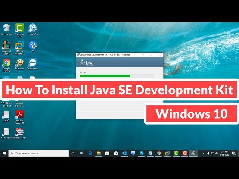Open the Windows Start menu
This screenshot has width=239, height=179.
[4, 153]
